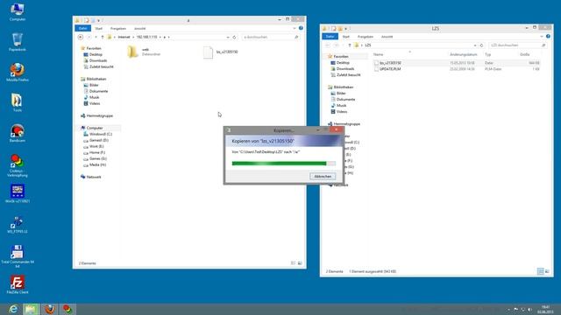Open the quick access toolbar dropdown in left window

[x=99, y=20]
